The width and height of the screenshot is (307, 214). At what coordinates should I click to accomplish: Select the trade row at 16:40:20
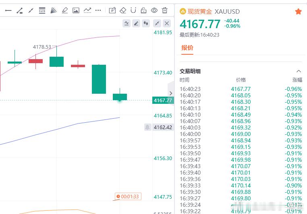(241, 95)
